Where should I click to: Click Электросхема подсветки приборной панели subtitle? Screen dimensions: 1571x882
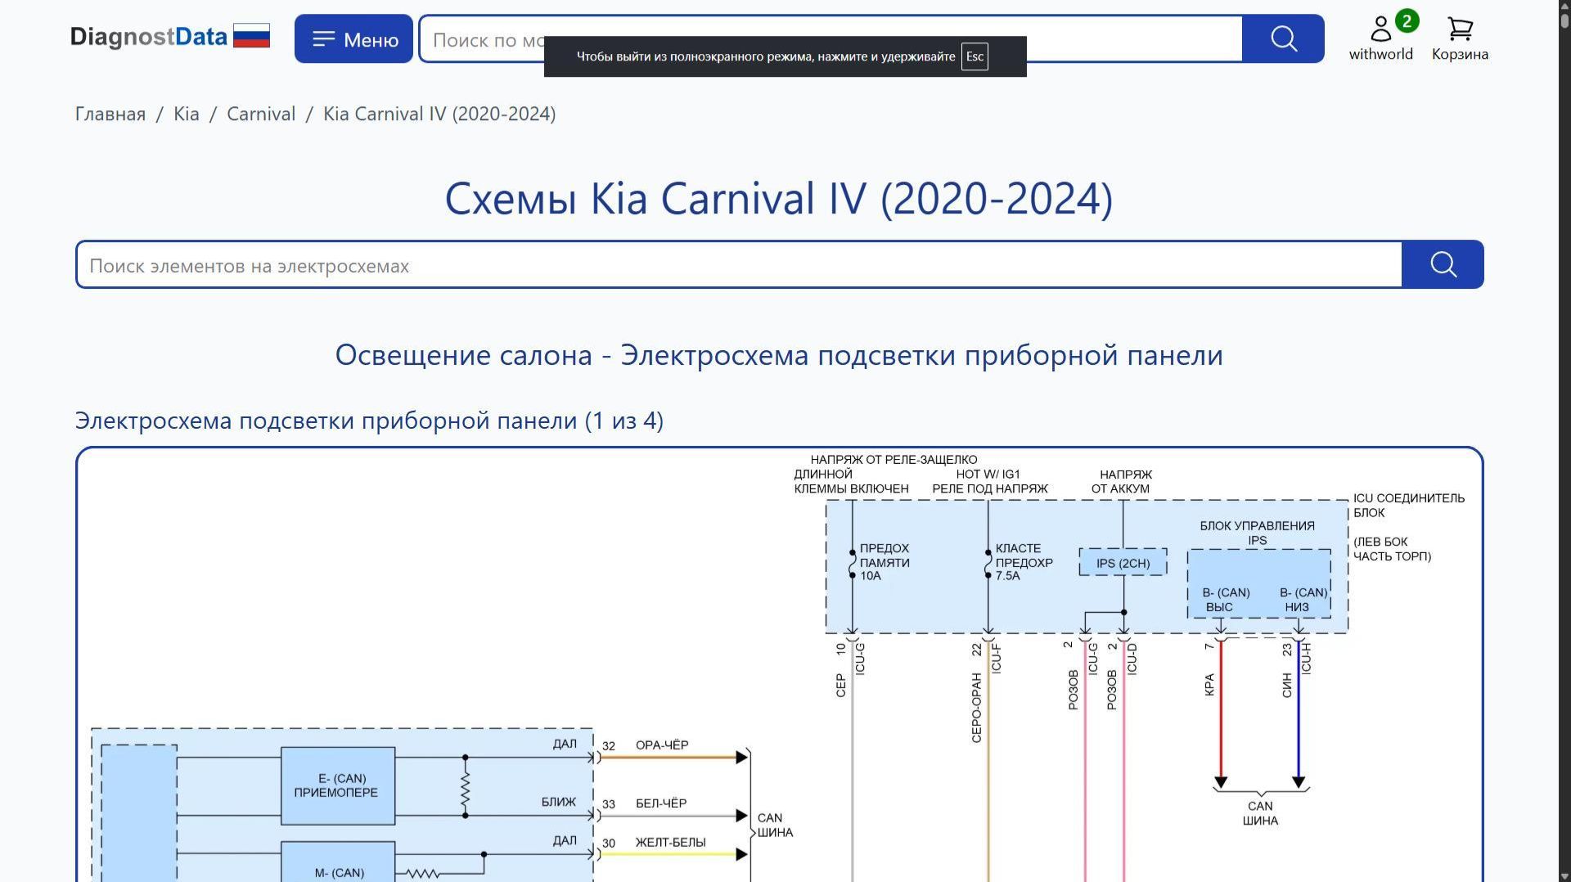click(368, 421)
